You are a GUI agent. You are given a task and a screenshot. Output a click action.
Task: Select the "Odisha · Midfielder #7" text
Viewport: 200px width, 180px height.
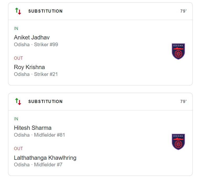[x=38, y=165]
